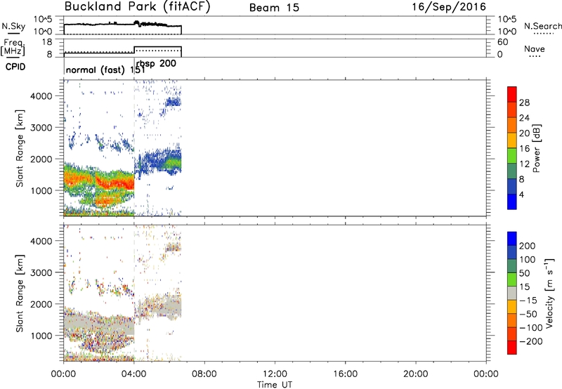Click the blue 4 dB power color band

[512, 202]
